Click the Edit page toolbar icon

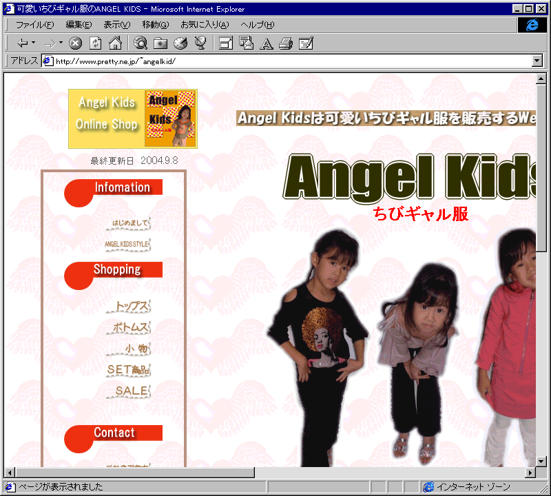(306, 43)
